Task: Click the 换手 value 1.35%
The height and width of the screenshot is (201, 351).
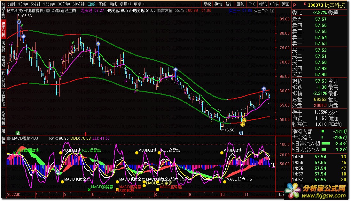Action: [321, 112]
